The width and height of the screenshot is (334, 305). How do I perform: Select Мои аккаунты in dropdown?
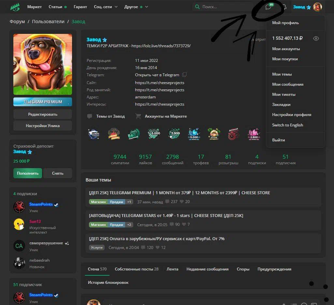286,49
